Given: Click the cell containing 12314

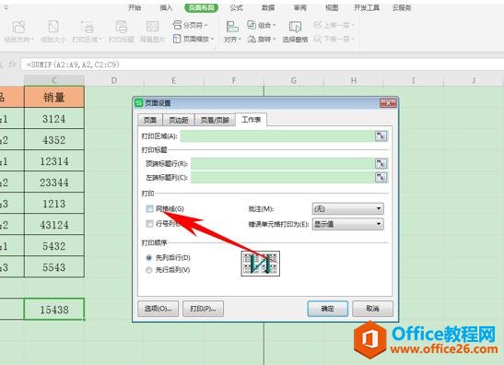Looking at the screenshot, I should (54, 160).
